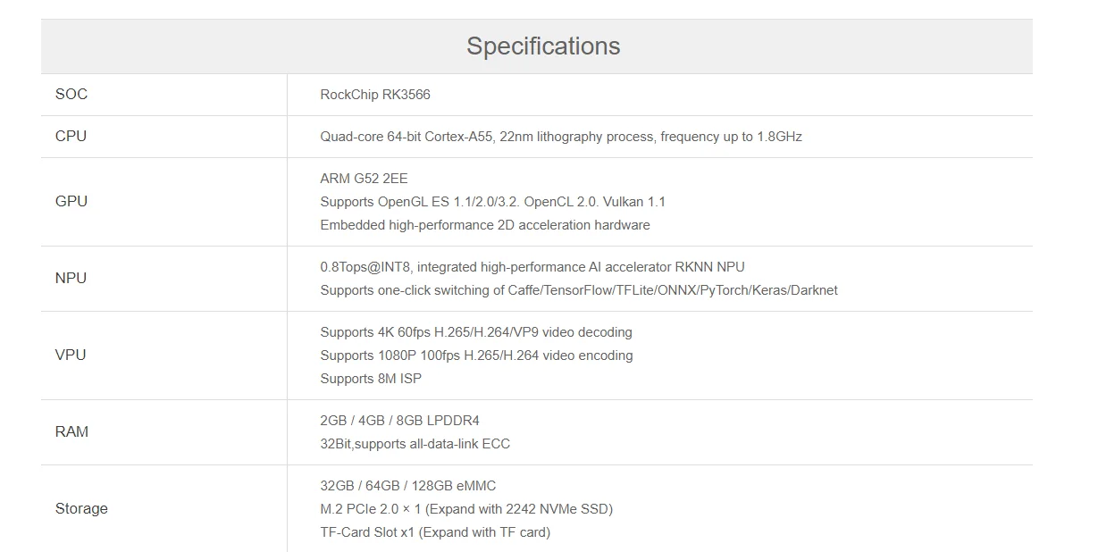Screen dimensions: 1098x552
Task: Click the OpenGL ES support line
Action: 492,202
